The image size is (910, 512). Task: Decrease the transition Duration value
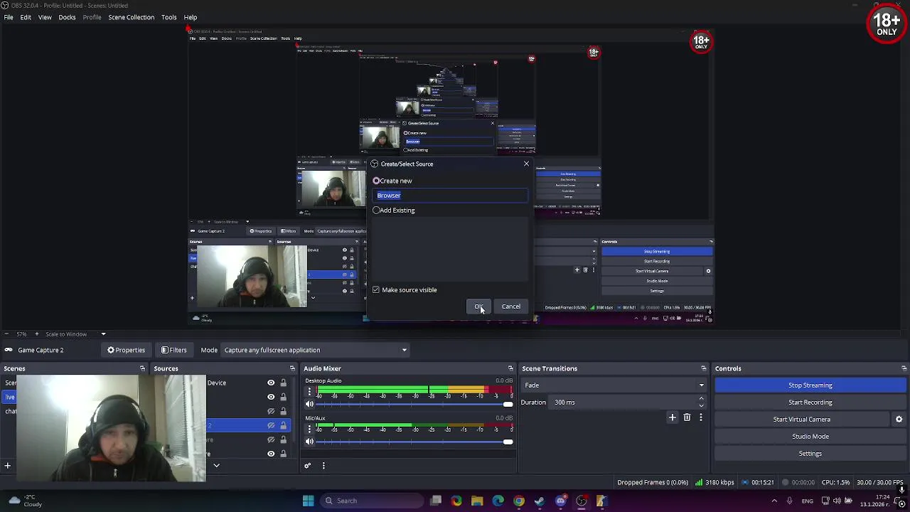pyautogui.click(x=701, y=405)
